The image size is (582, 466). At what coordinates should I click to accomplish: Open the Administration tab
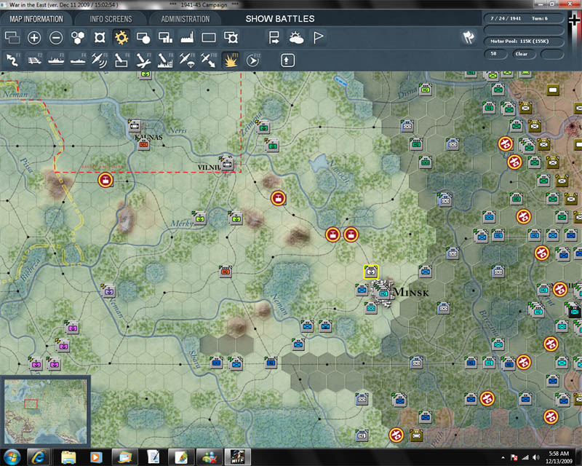point(186,19)
